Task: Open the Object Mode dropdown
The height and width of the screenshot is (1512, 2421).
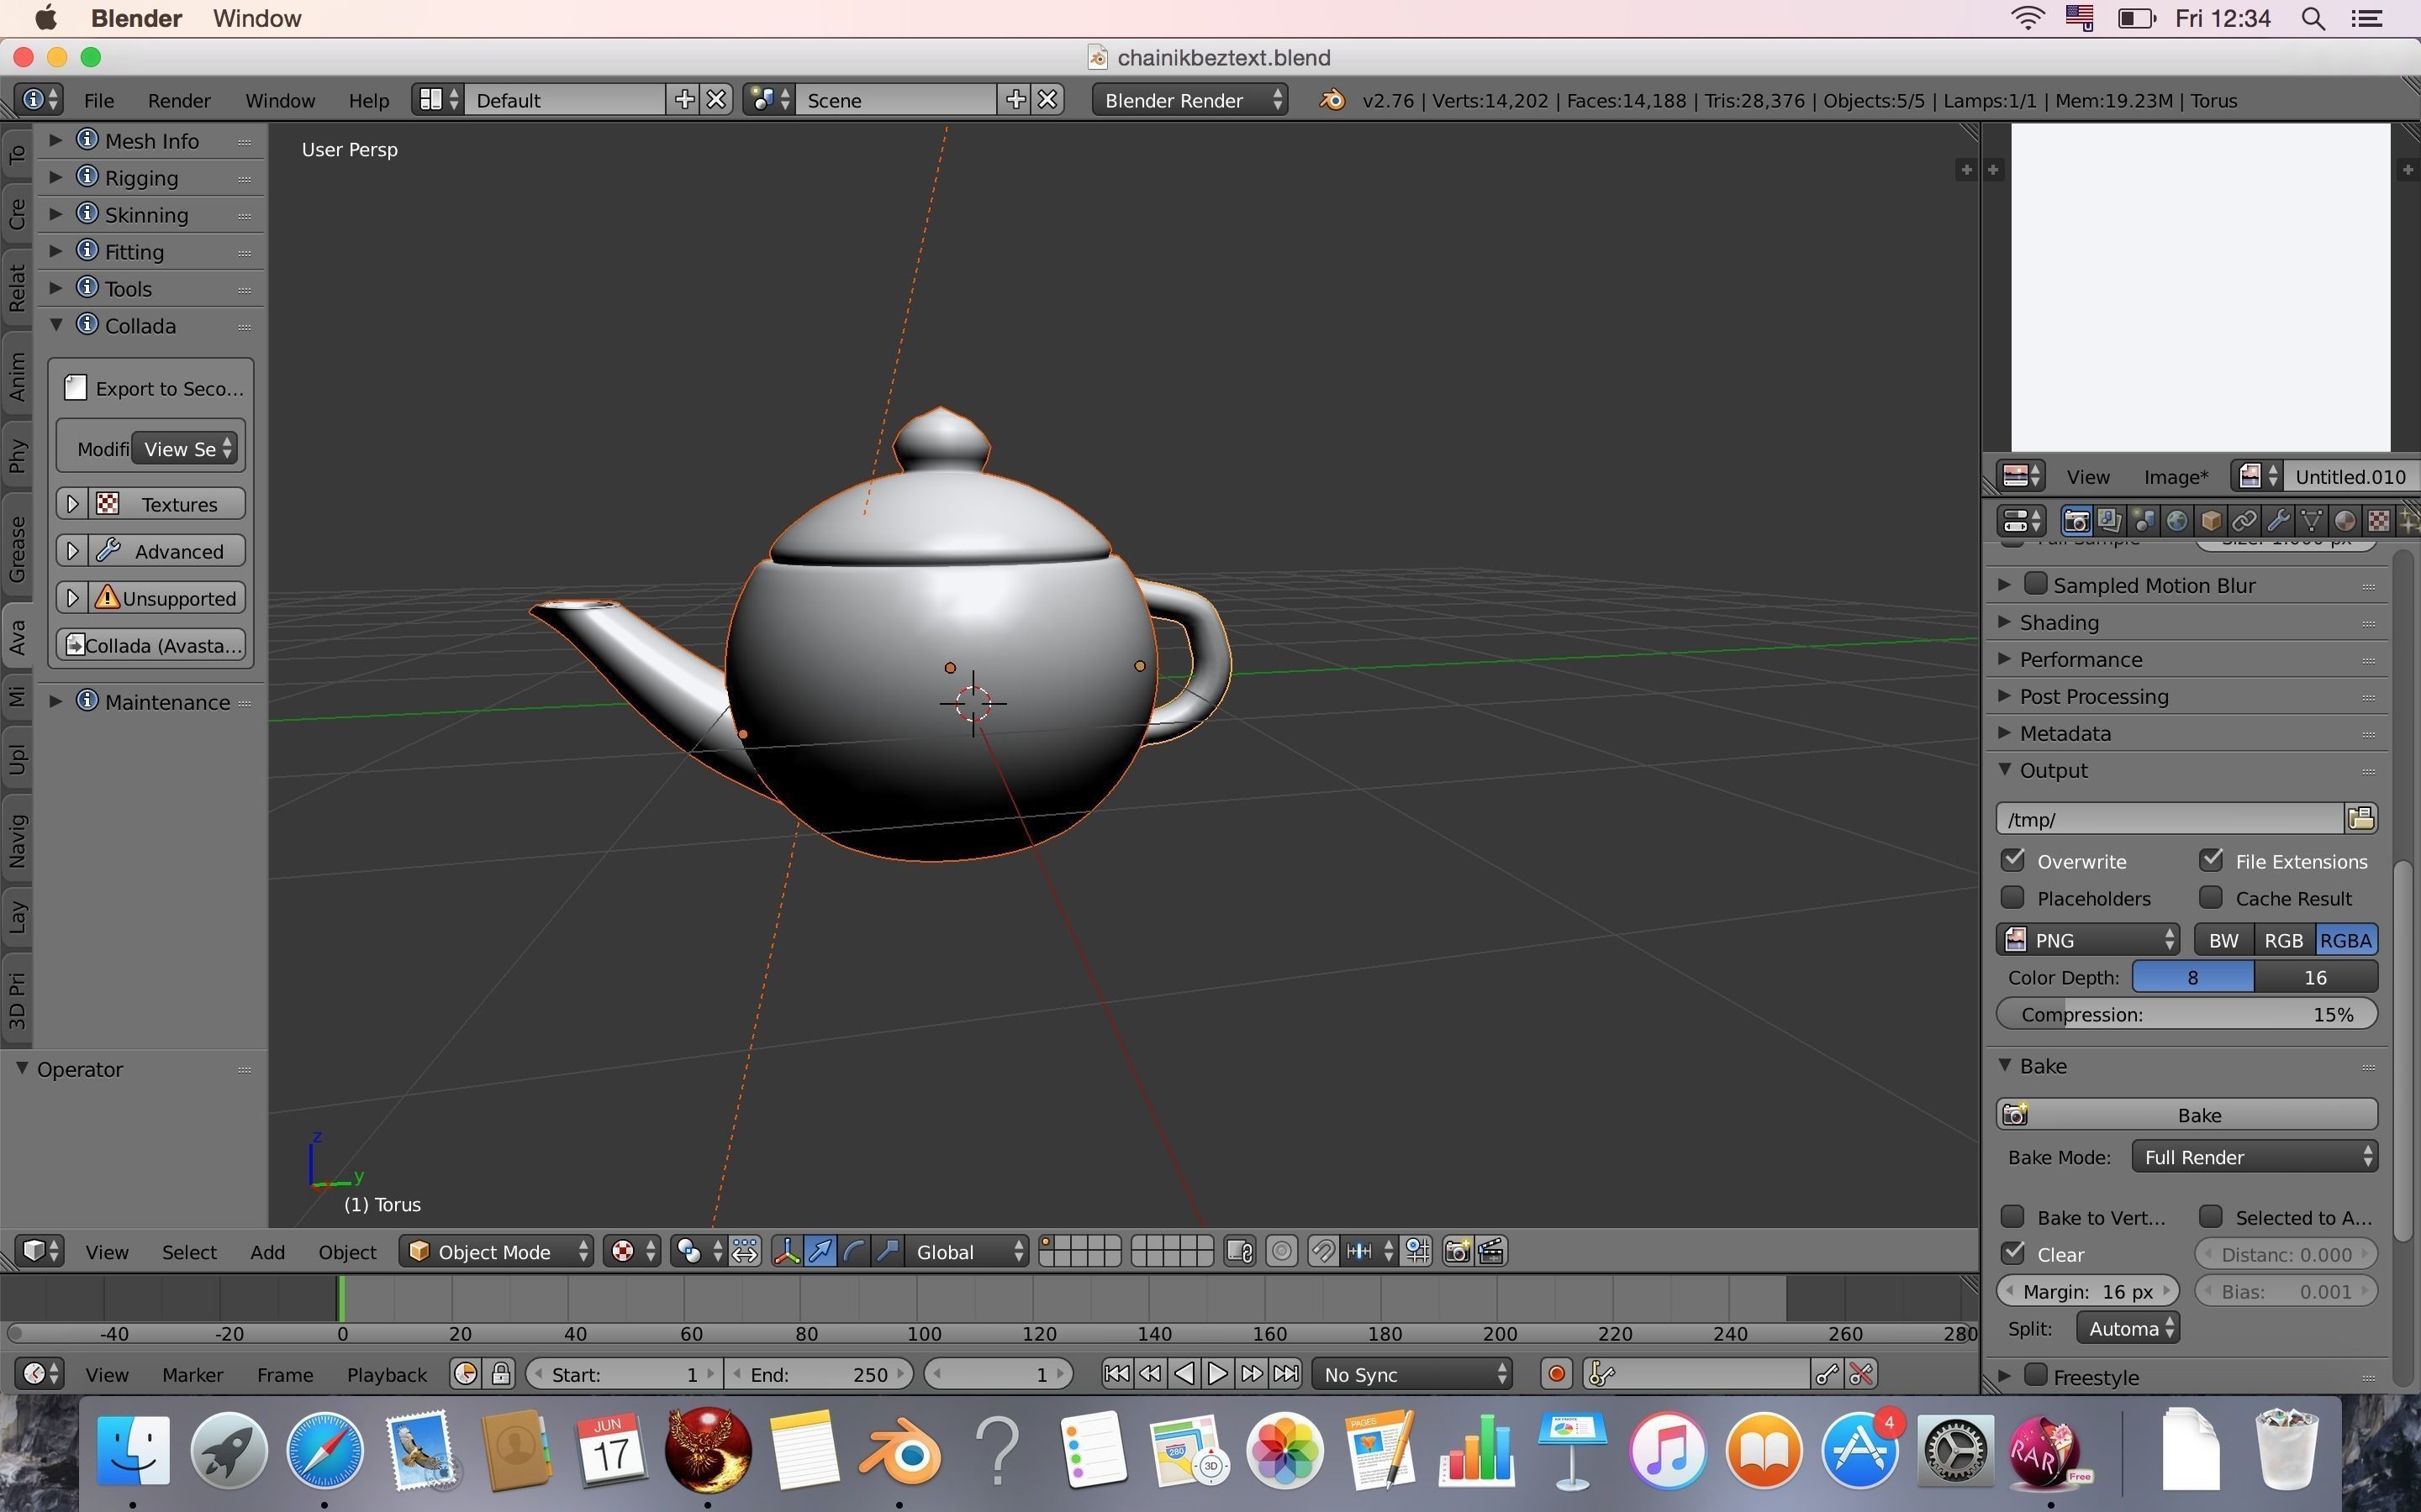Action: click(496, 1251)
